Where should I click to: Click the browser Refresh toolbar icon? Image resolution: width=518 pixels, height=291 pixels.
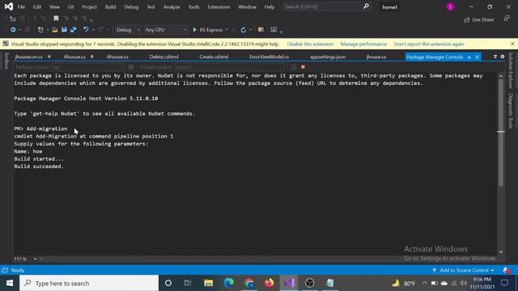(x=243, y=30)
